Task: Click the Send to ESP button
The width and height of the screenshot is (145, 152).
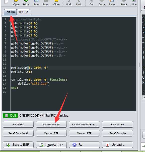Action: pos(51,145)
